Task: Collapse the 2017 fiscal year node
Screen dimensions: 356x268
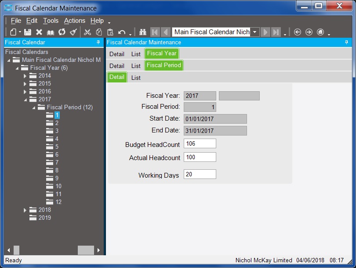Action: (25, 100)
